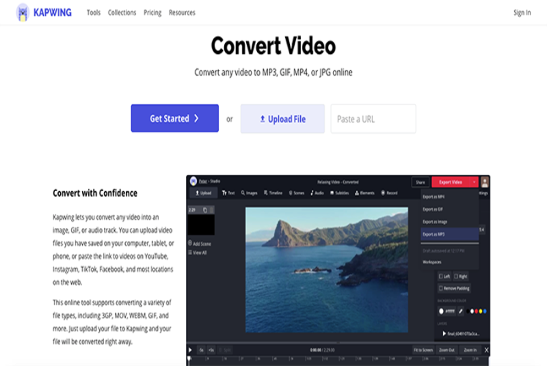Viewport: 547px width, 366px height.
Task: Choose Export as GIF from the dropdown
Action: [x=449, y=210]
